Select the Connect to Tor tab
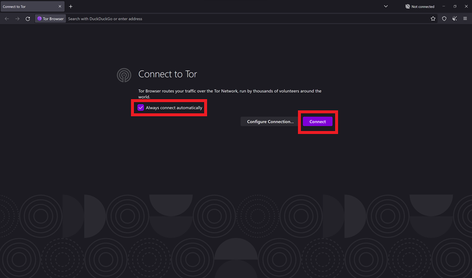This screenshot has width=472, height=278. [x=29, y=6]
